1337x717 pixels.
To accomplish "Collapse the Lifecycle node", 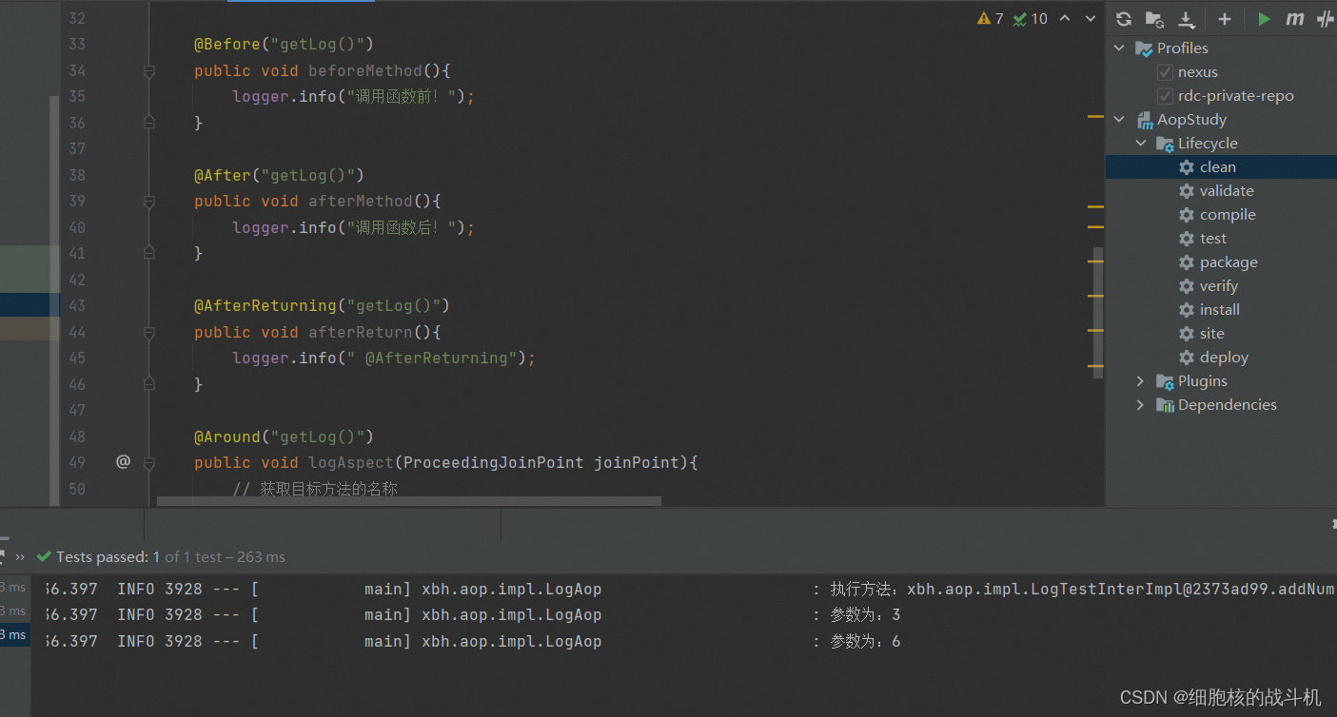I will 1140,143.
